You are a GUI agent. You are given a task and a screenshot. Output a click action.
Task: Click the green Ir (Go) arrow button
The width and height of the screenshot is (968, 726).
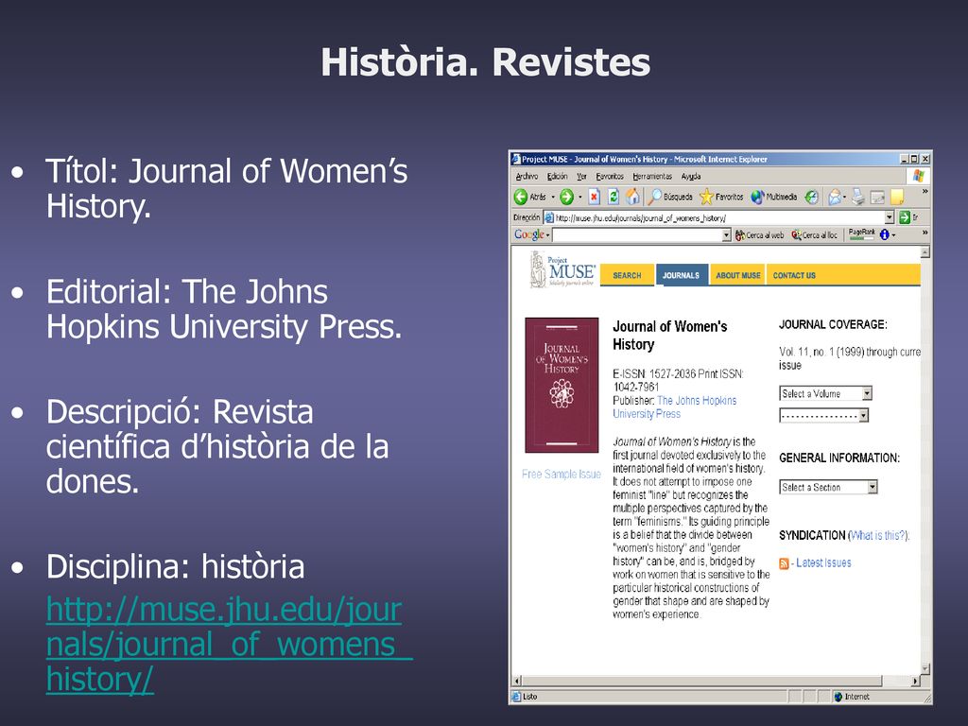pos(905,217)
